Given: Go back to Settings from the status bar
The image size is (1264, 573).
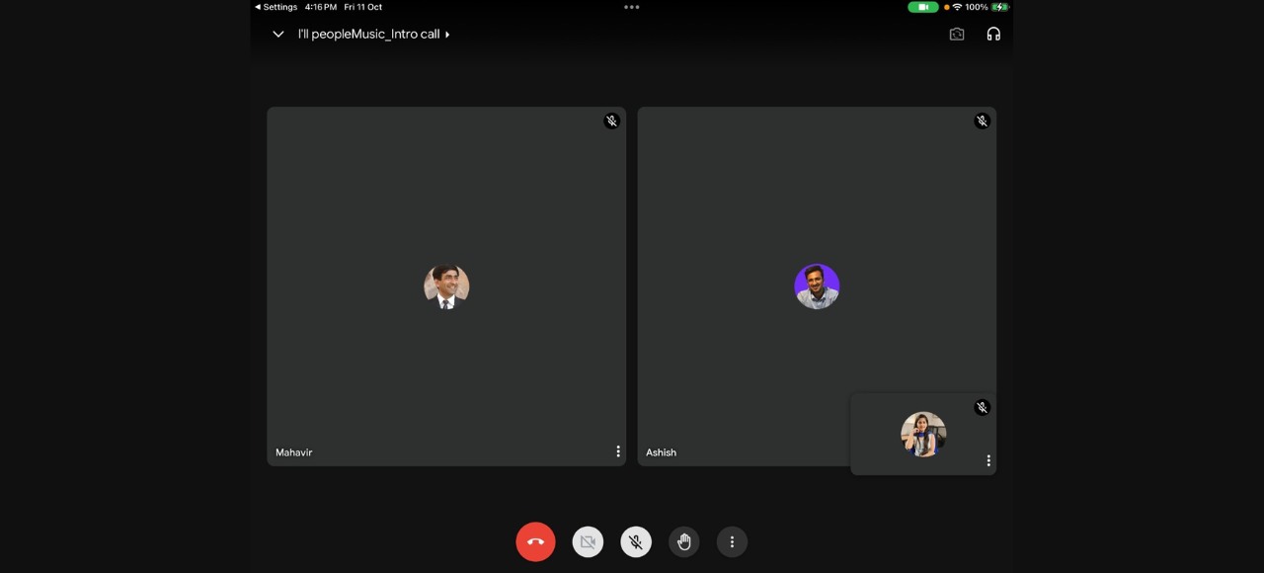Looking at the screenshot, I should pyautogui.click(x=276, y=7).
